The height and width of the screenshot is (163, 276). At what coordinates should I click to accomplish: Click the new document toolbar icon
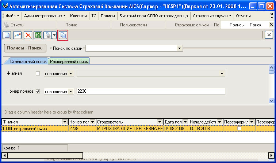pyautogui.click(x=7, y=35)
